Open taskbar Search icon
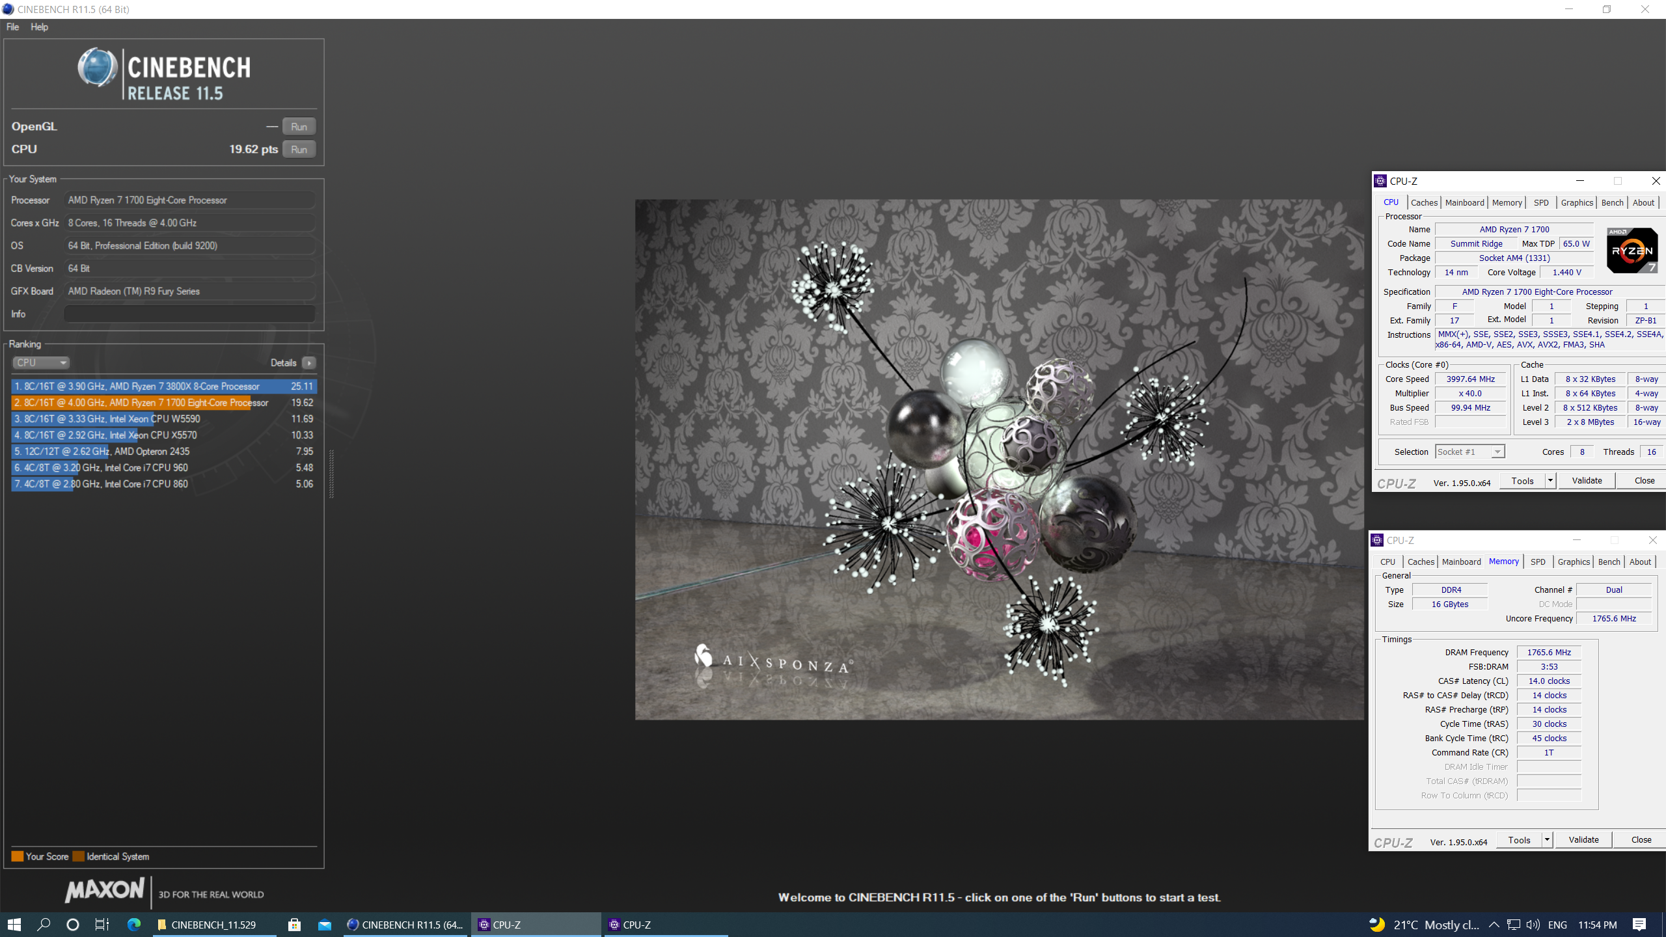The width and height of the screenshot is (1666, 937). [44, 924]
